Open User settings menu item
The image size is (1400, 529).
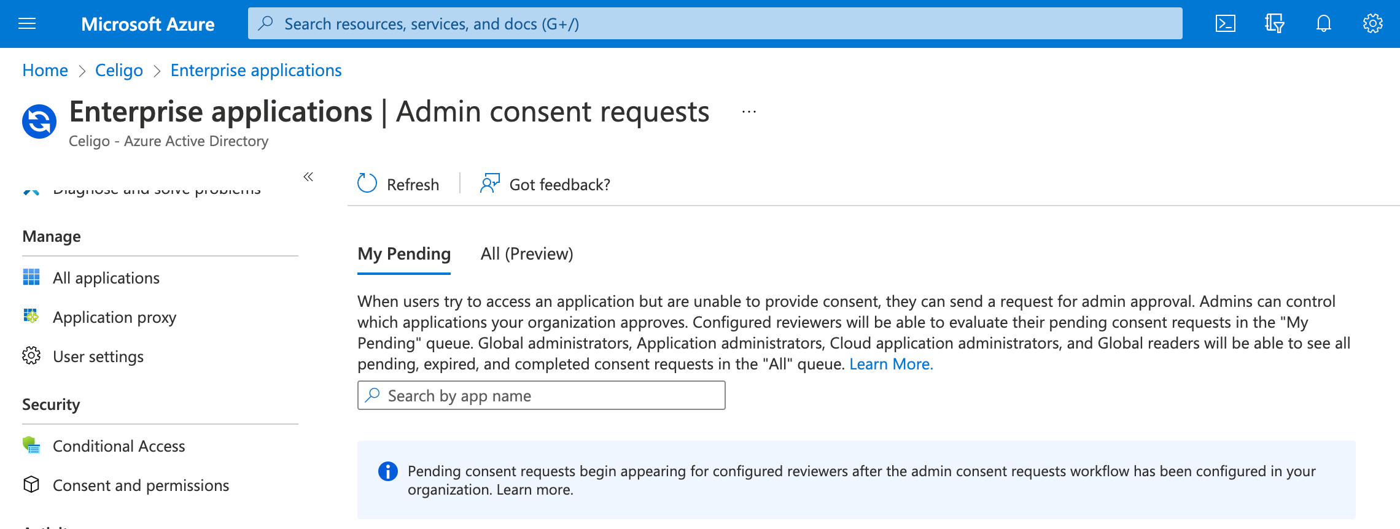tap(98, 357)
